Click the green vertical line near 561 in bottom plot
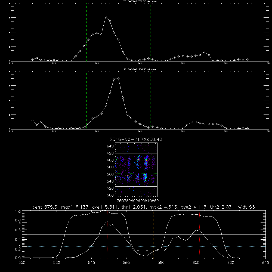272x272 pixels. pos(128,234)
